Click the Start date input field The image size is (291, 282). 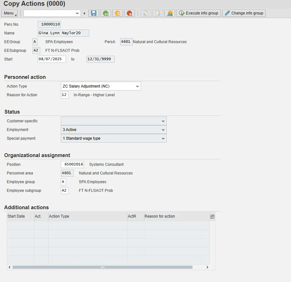point(52,59)
